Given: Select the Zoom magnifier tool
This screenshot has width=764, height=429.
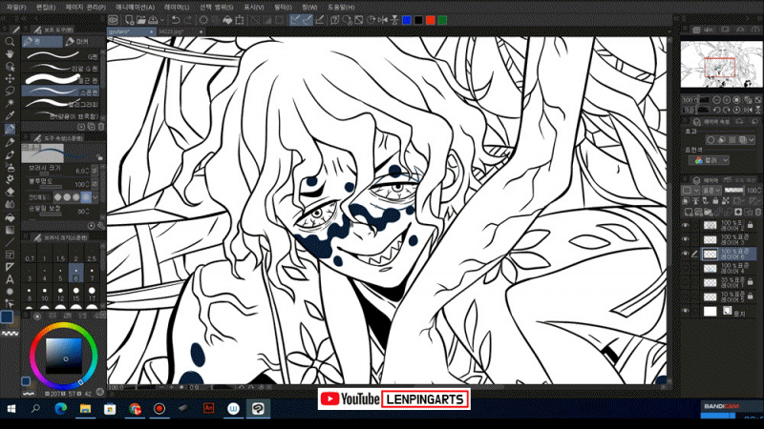Looking at the screenshot, I should (x=10, y=42).
